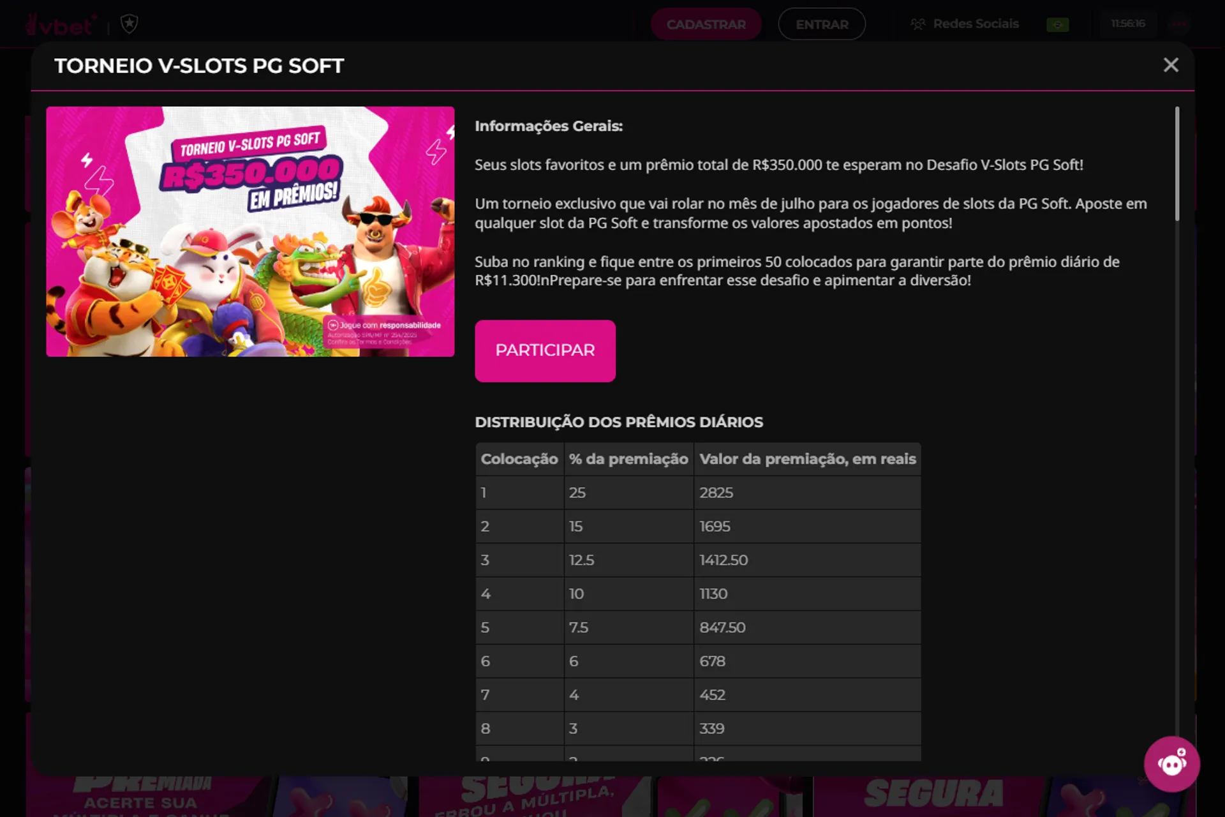This screenshot has height=817, width=1225.
Task: Click the 'Colocação' column header
Action: coord(519,459)
